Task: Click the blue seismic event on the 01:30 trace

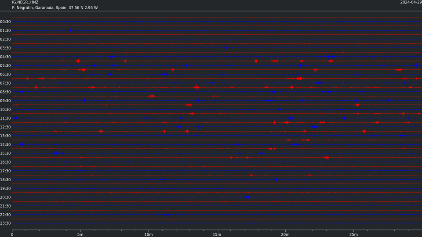Action: point(70,30)
